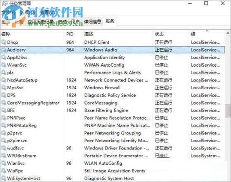The width and height of the screenshot is (231, 182).
Task: Select Diagnostic Policy Service text
Action: tap(110, 95)
